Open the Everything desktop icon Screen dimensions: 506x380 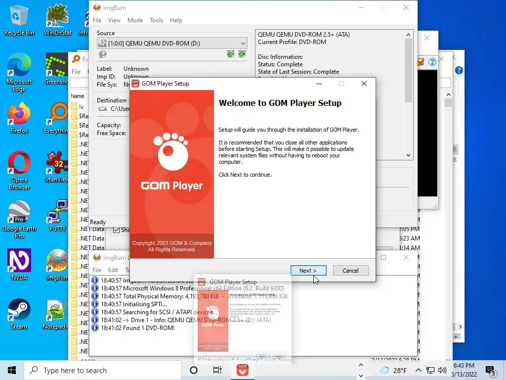point(56,118)
